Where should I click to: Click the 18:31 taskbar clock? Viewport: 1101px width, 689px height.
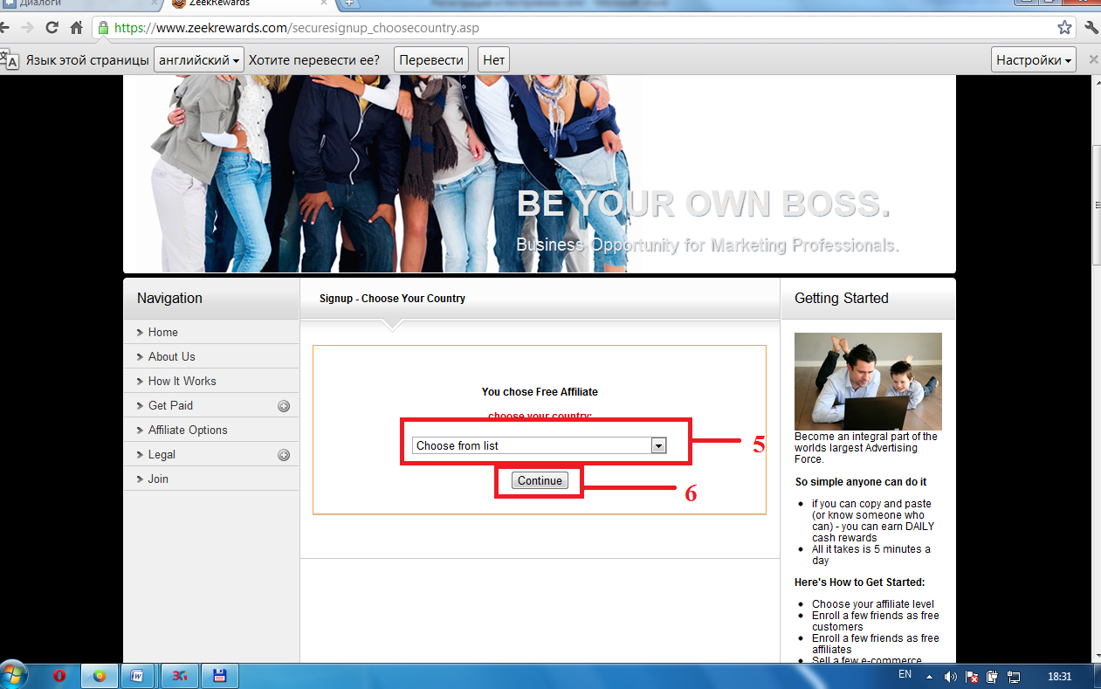pyautogui.click(x=1061, y=677)
